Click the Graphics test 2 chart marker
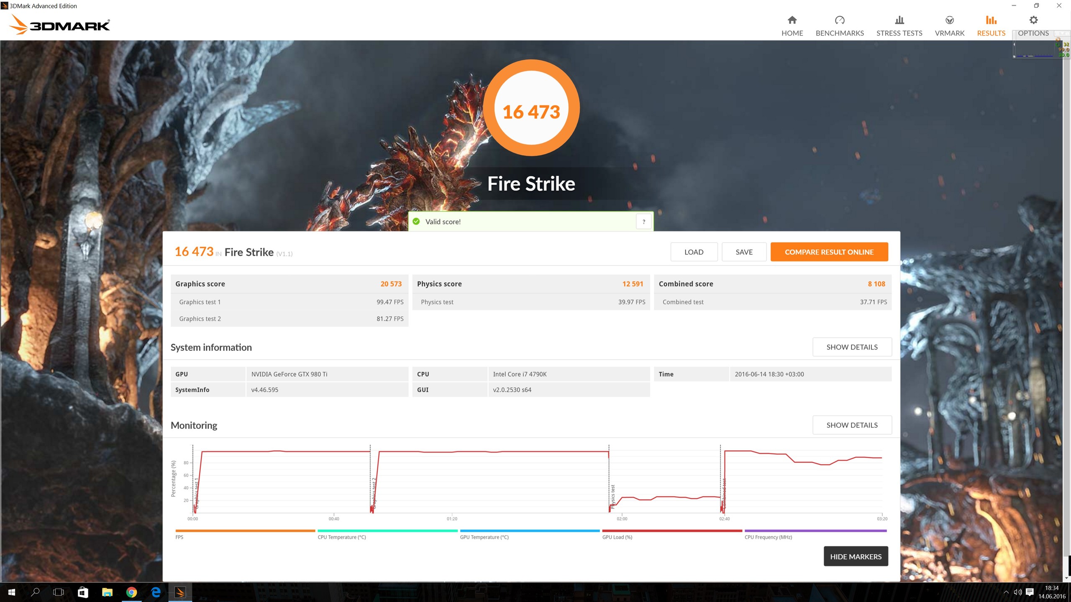The height and width of the screenshot is (602, 1071). [374, 493]
